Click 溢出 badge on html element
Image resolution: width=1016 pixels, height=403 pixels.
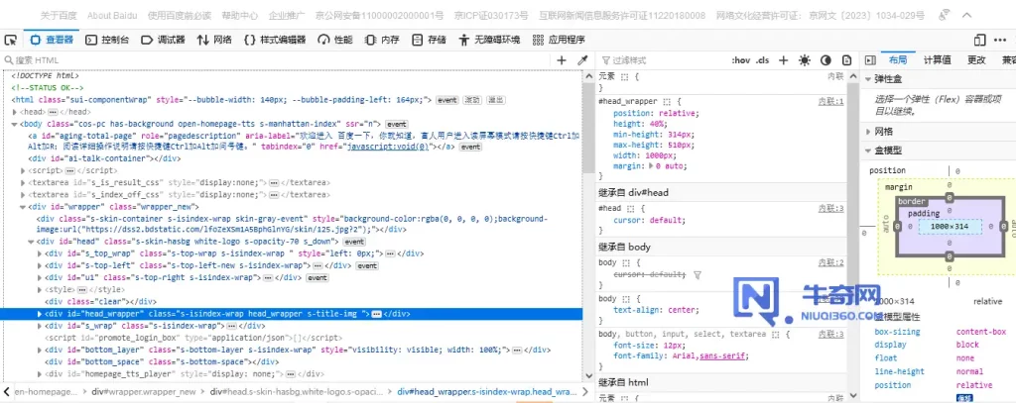[496, 100]
